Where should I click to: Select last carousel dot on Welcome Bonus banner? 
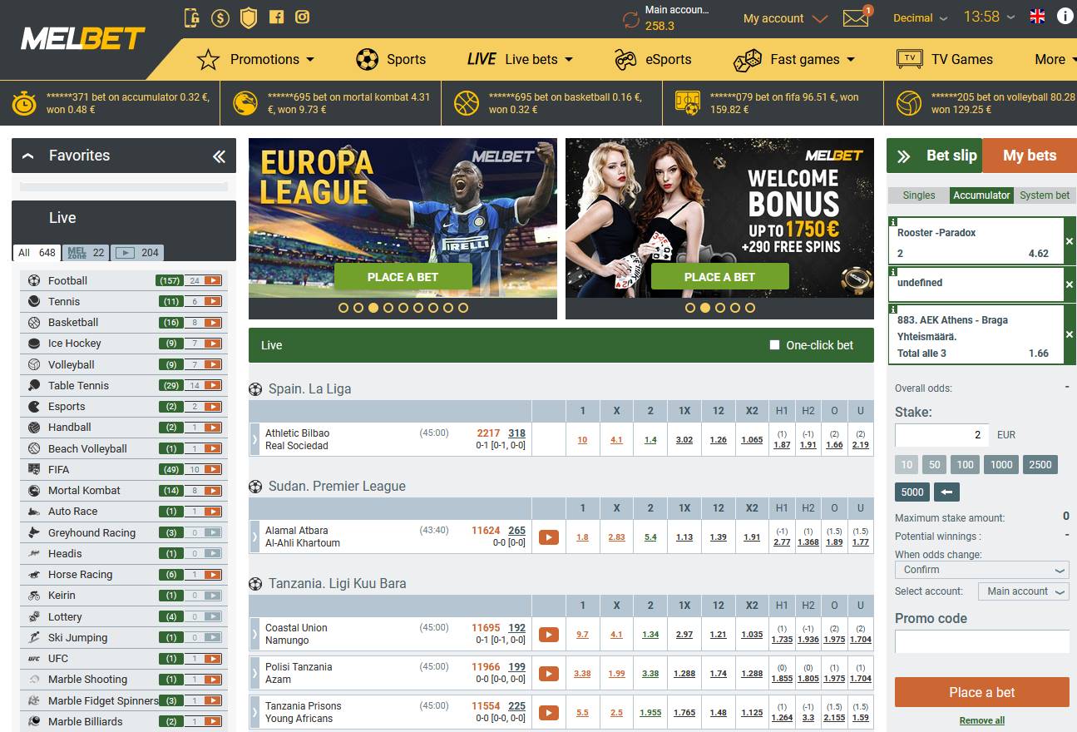[750, 308]
